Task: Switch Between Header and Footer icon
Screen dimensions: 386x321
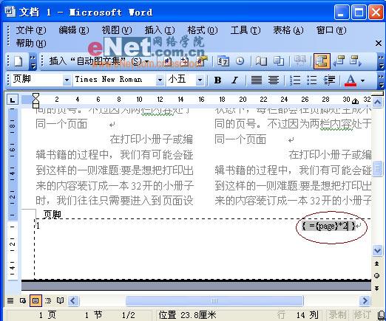Action: click(x=322, y=61)
